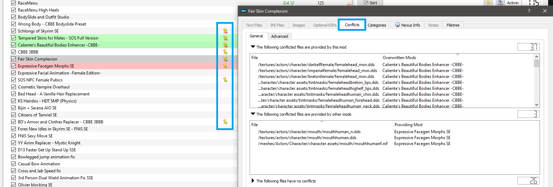Image resolution: width=553 pixels, height=187 pixels.
Task: Open the INI Files tab
Action: [x=277, y=25]
